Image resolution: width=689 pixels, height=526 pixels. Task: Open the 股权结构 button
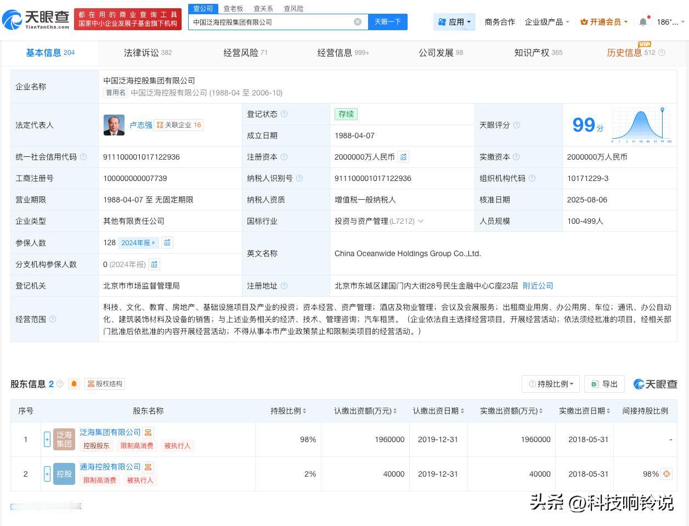(x=105, y=384)
